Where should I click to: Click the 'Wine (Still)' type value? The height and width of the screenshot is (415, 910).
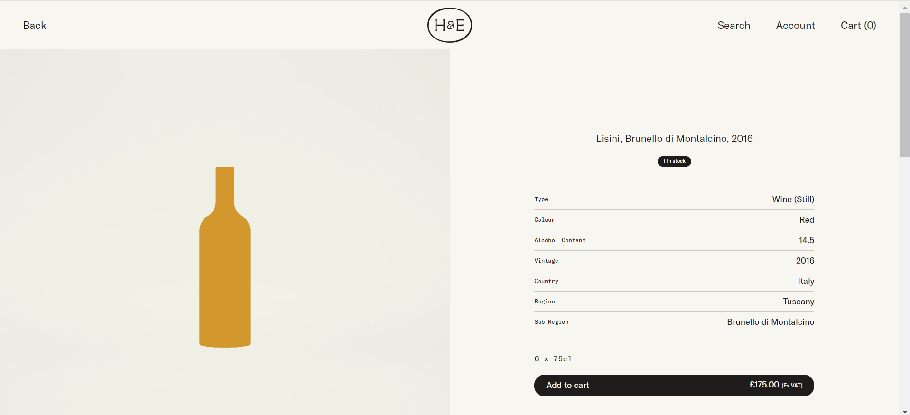coord(793,199)
